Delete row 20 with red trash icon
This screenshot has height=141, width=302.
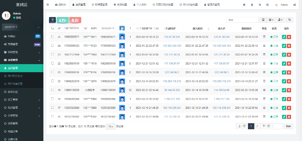tap(289, 81)
